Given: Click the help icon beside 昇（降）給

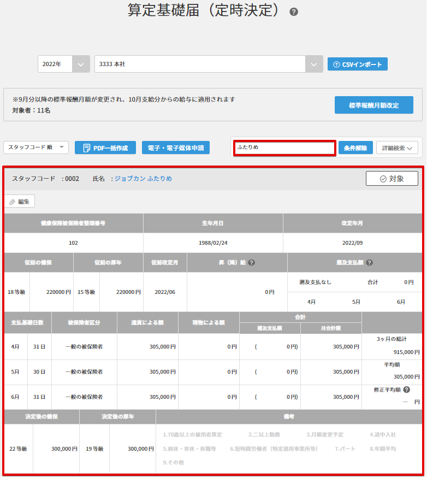Looking at the screenshot, I should [251, 262].
